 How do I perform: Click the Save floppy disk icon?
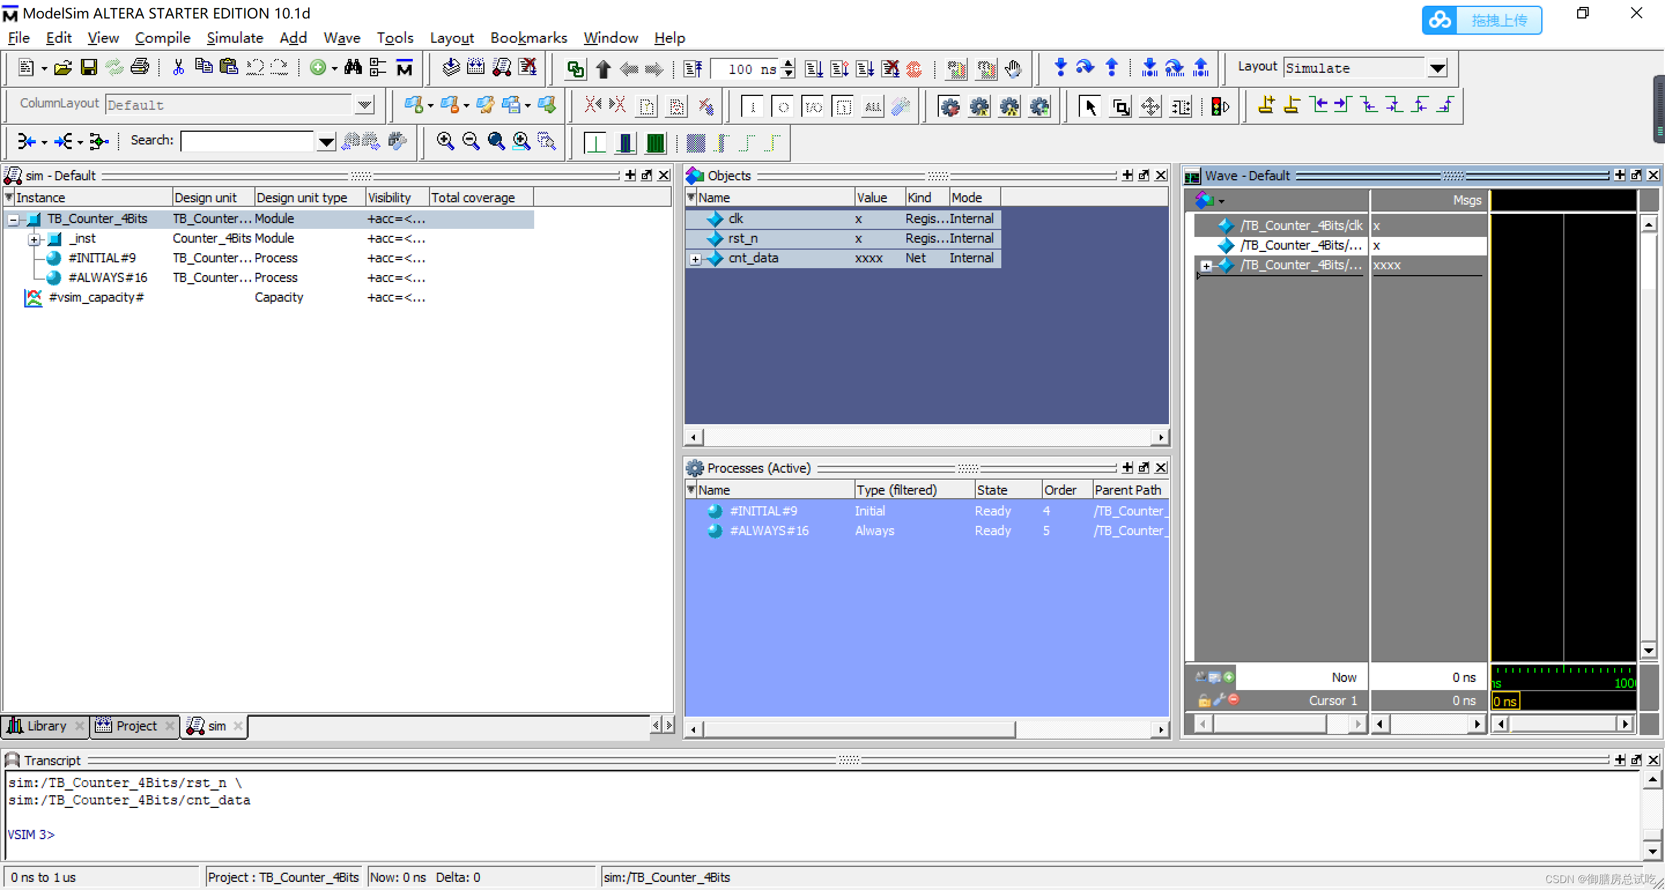(88, 67)
